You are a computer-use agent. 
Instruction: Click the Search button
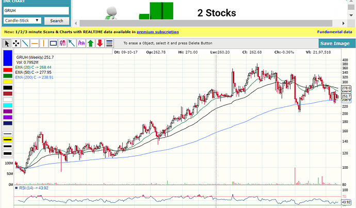57,21
